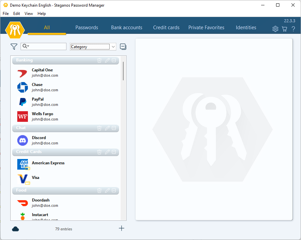Add a new entry with plus icon
The height and width of the screenshot is (240, 301).
click(122, 228)
